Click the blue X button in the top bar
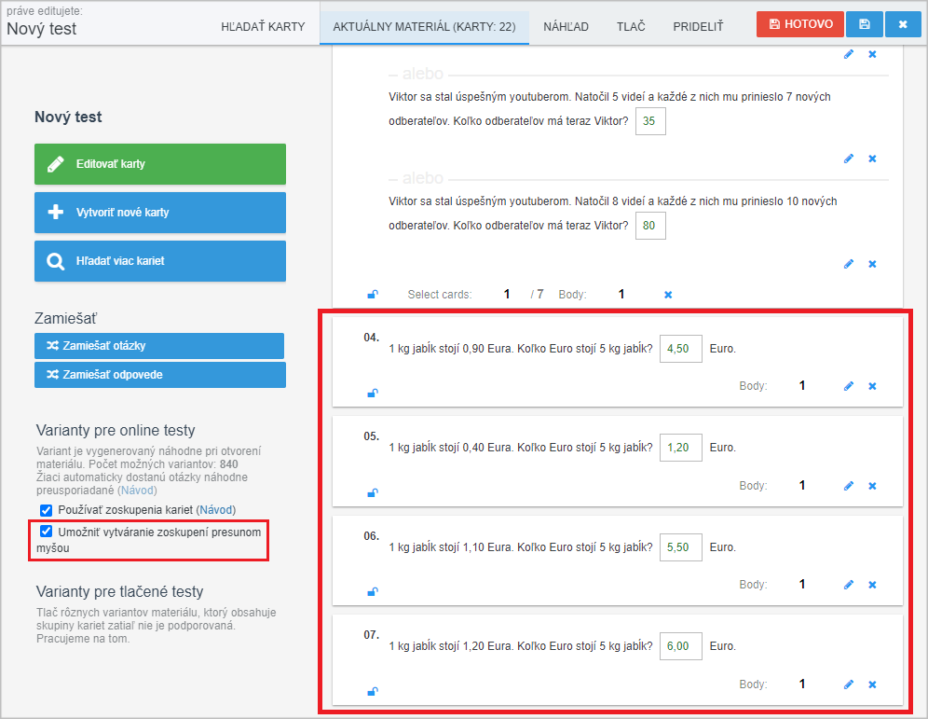The width and height of the screenshot is (928, 719). point(903,24)
